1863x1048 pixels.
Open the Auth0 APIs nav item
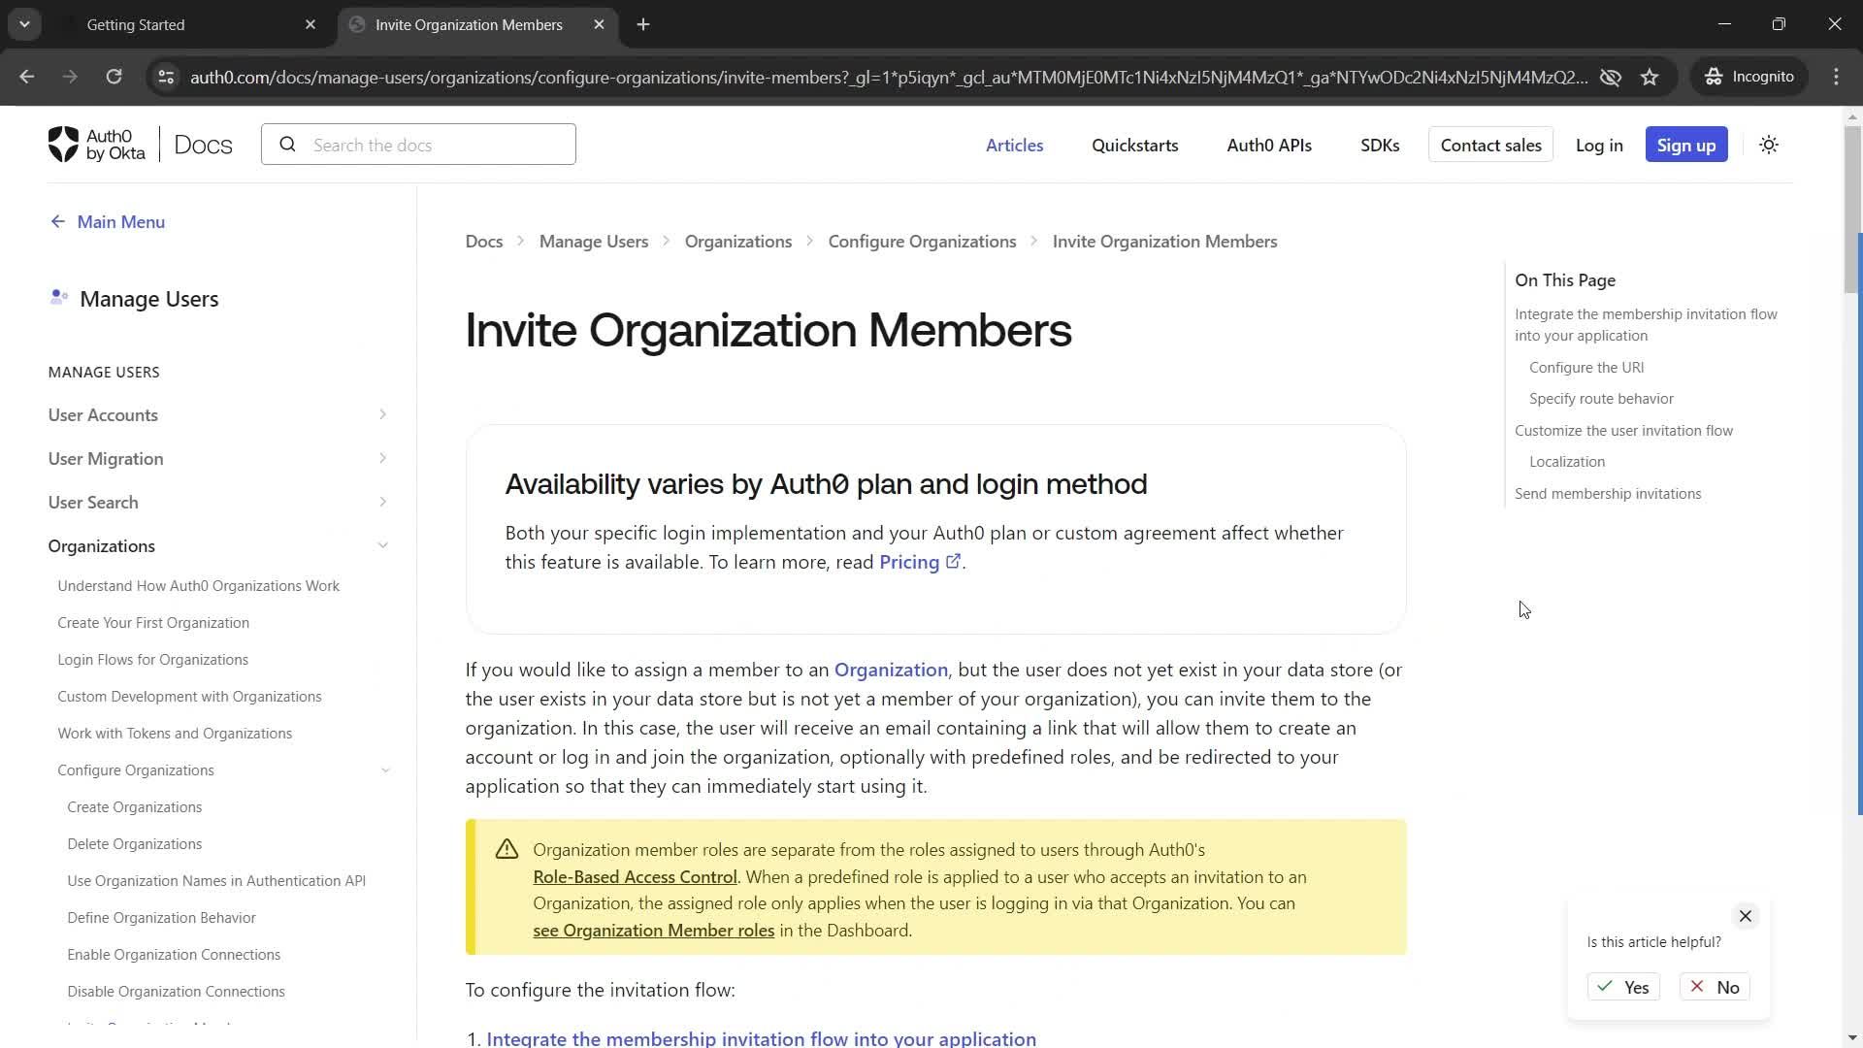click(x=1269, y=145)
